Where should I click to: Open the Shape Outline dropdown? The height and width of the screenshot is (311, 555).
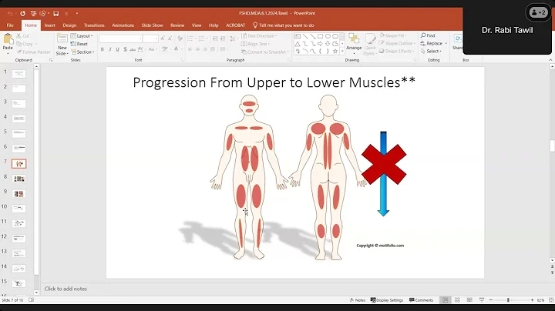(x=397, y=43)
